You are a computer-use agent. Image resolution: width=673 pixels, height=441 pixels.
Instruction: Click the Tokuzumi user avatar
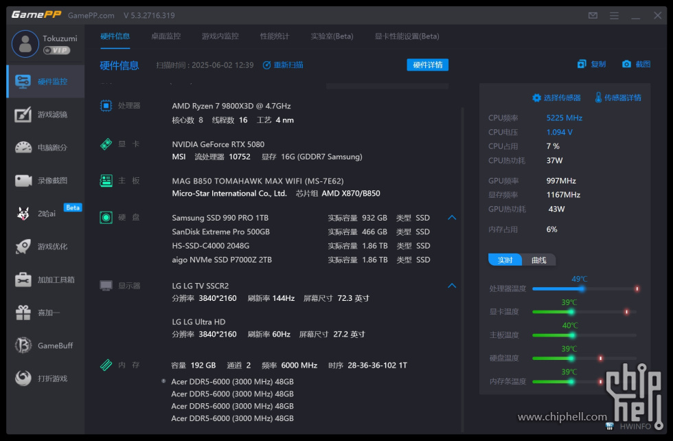click(x=25, y=44)
